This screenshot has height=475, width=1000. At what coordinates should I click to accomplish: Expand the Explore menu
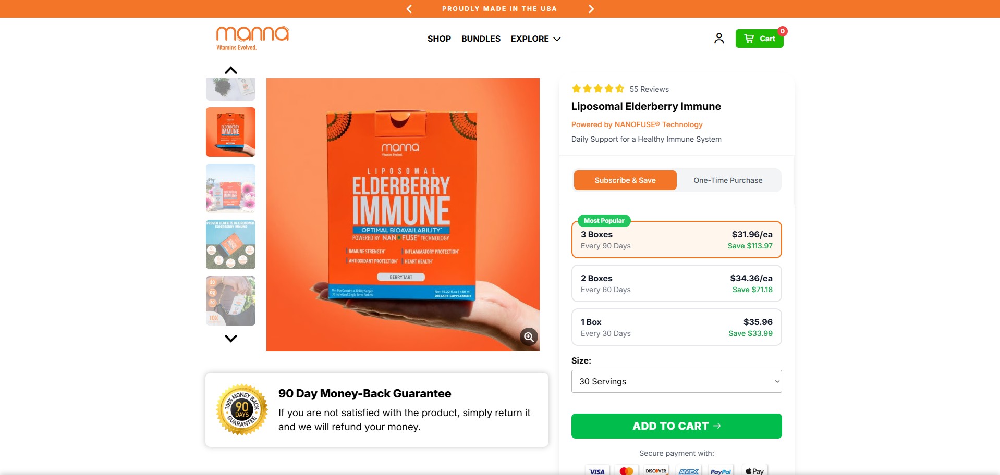(535, 39)
